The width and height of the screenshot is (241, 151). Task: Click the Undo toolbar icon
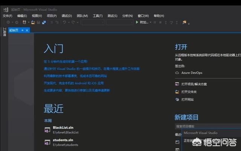coord(64,22)
